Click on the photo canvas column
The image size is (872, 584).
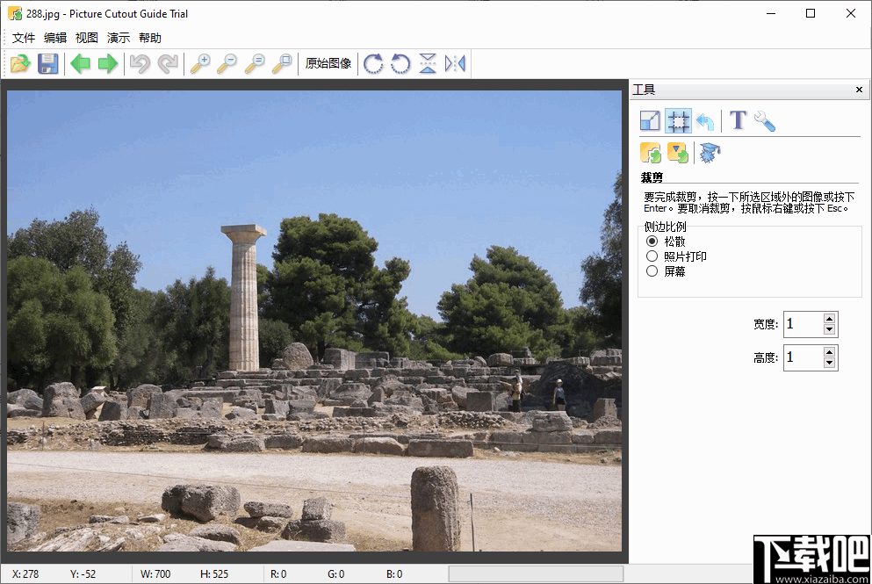coord(244,298)
